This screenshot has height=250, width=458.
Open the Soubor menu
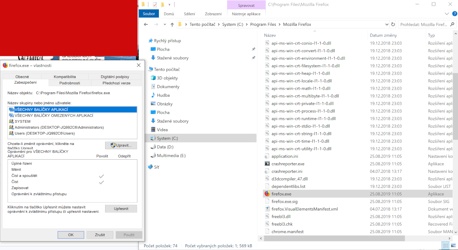click(149, 14)
